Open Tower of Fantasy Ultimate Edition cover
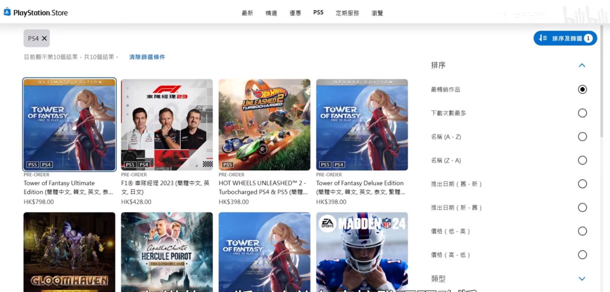 pyautogui.click(x=69, y=125)
